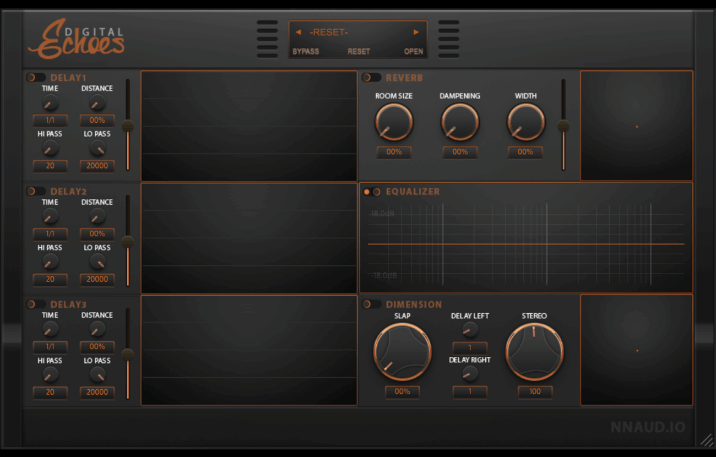
Task: Click the resize grip at window corner
Action: 707,439
